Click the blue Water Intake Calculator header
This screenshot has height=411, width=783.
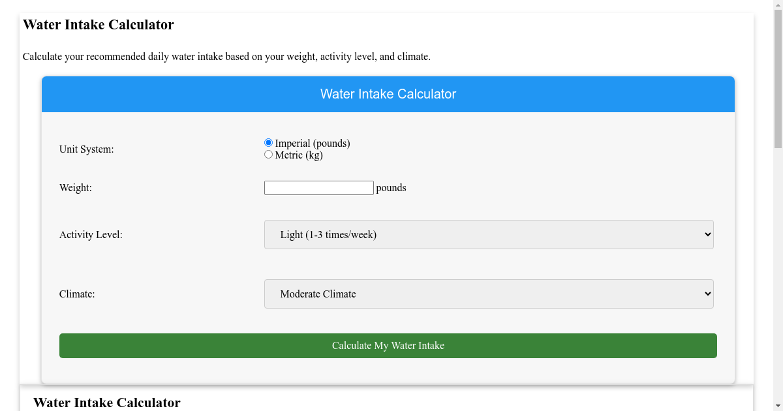click(x=388, y=94)
